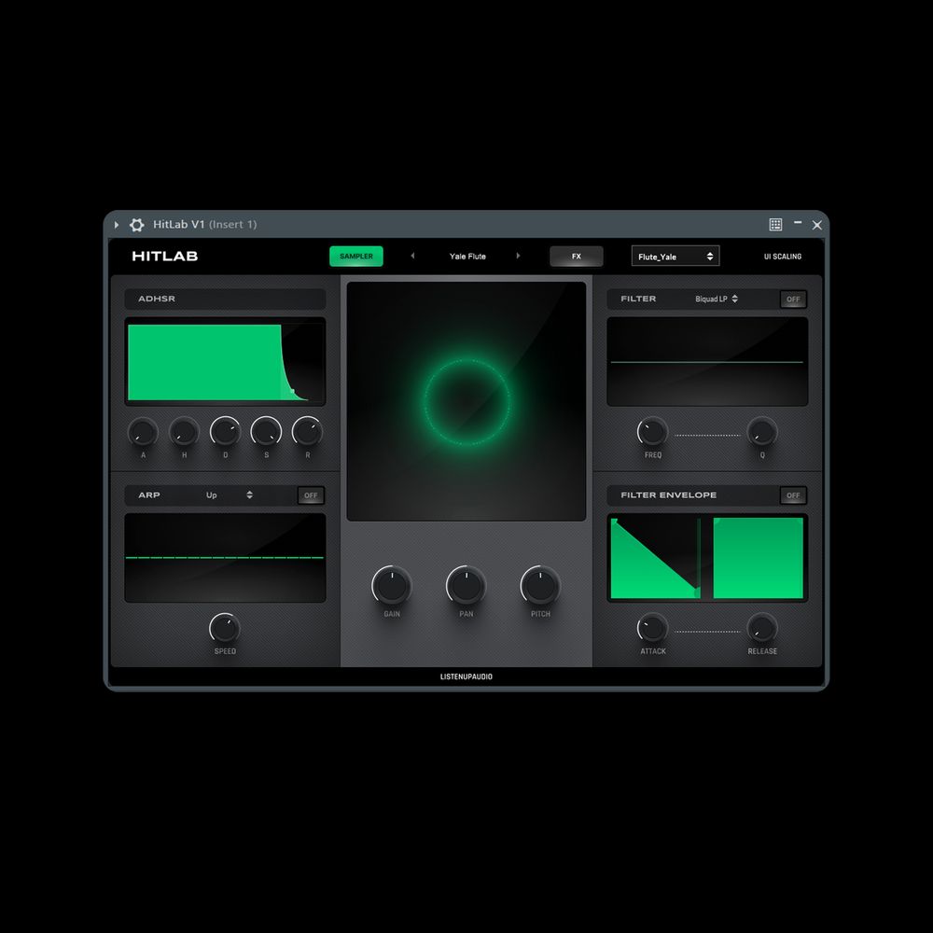Go to previous preset with left arrow
The width and height of the screenshot is (933, 933).
pyautogui.click(x=412, y=257)
